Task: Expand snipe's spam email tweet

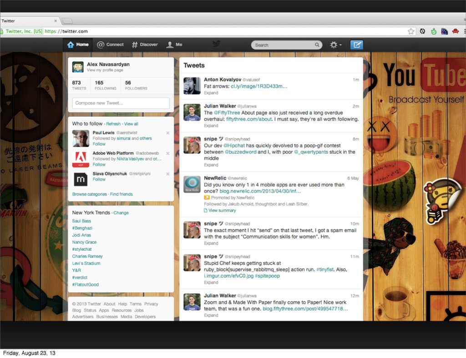Action: pos(211,243)
